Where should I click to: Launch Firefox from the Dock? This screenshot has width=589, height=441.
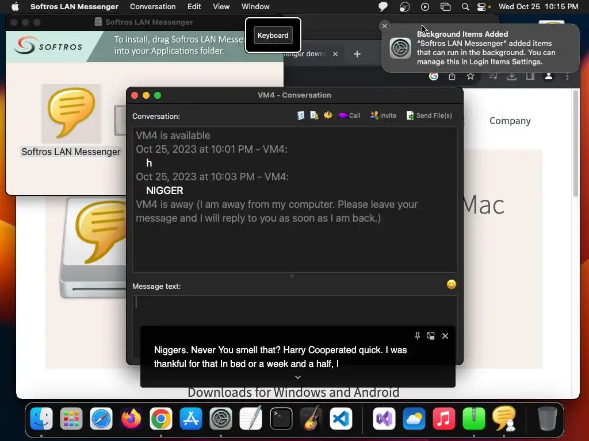tap(131, 419)
